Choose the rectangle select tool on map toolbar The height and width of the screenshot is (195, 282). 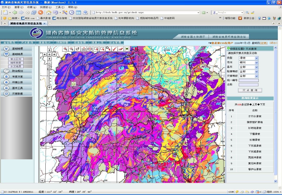[x=96, y=49]
